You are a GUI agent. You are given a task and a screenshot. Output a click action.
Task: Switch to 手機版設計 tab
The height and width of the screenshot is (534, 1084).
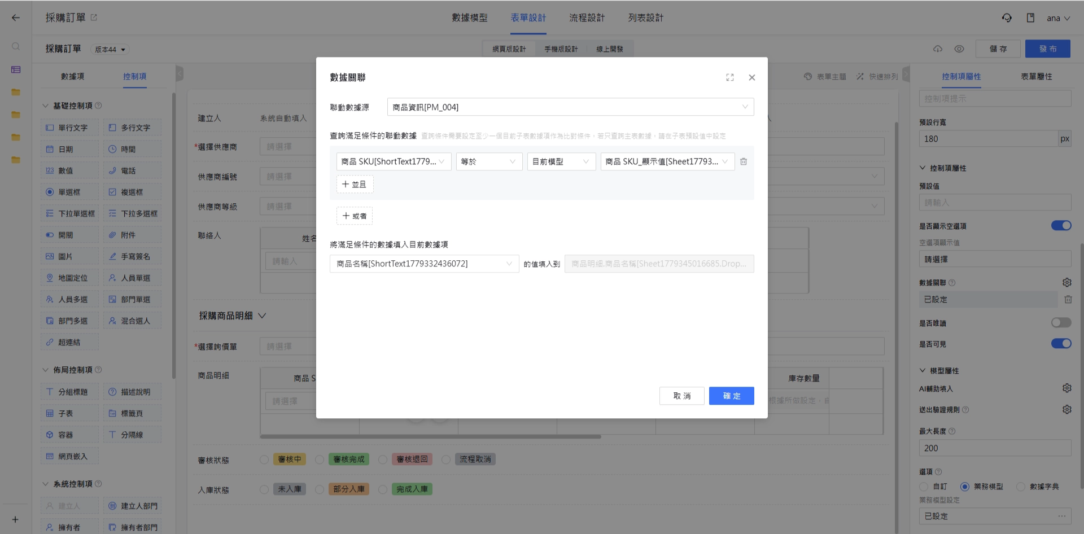tap(561, 49)
